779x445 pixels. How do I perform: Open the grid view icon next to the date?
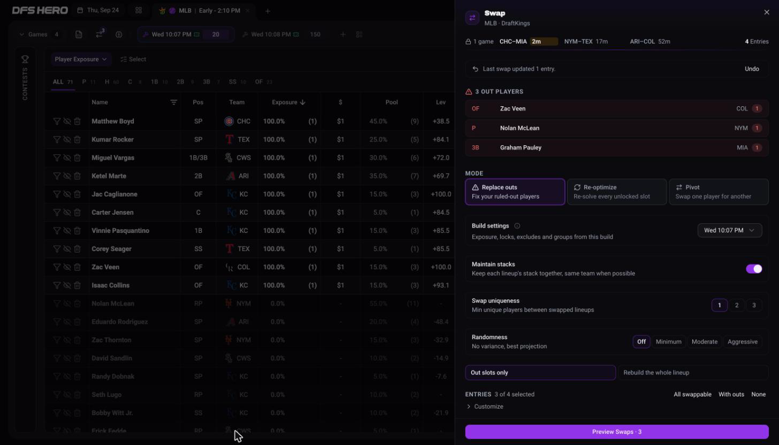[139, 11]
